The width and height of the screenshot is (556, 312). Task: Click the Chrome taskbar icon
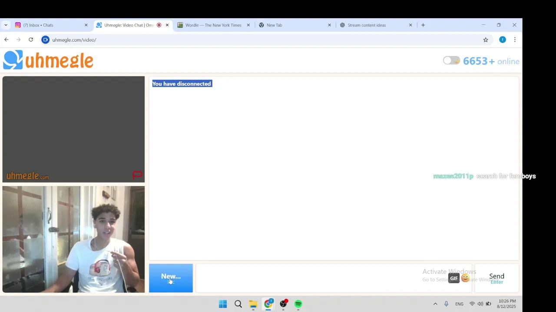click(x=268, y=304)
